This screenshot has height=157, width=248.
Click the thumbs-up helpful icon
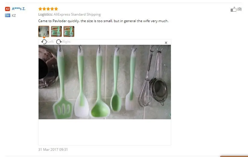234,9
